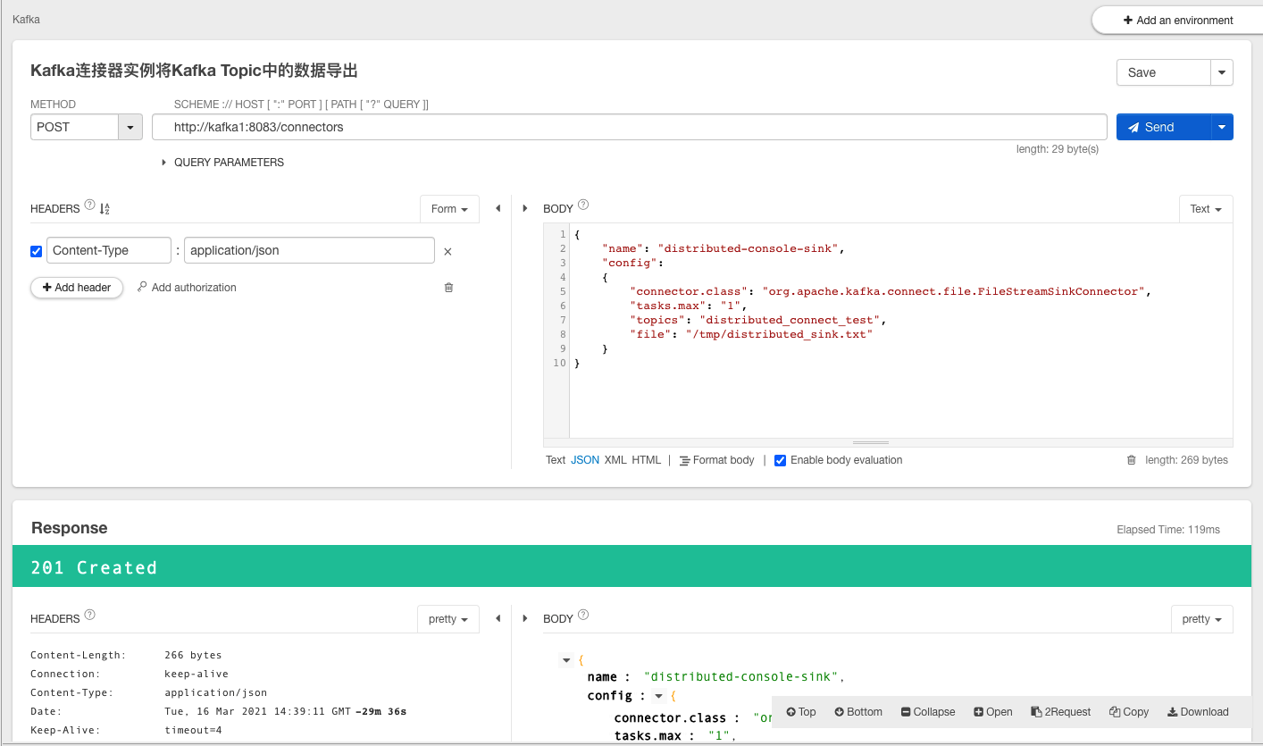This screenshot has width=1263, height=746.
Task: Click the body editor resize handle
Action: point(871,442)
